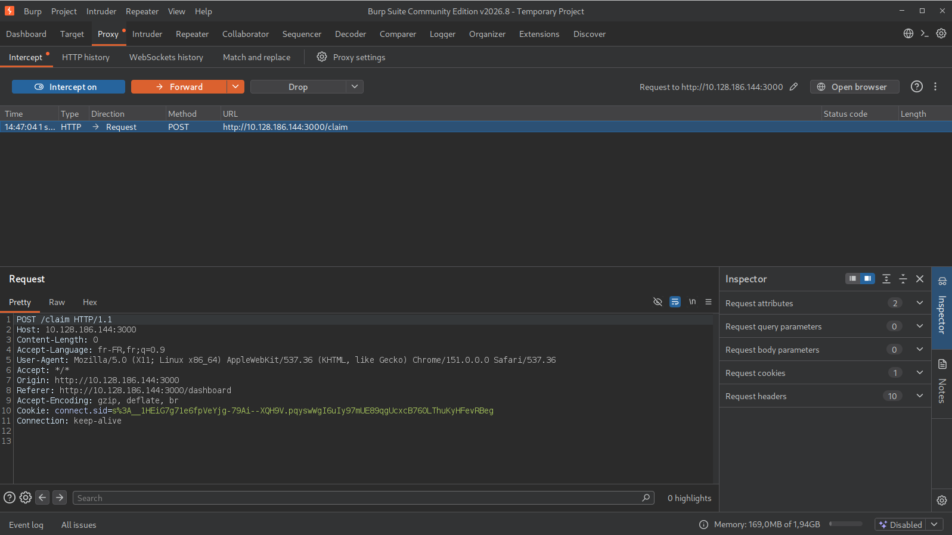952x535 pixels.
Task: Click the 'POST /claim HTTP/1.1' request line
Action: [64, 319]
